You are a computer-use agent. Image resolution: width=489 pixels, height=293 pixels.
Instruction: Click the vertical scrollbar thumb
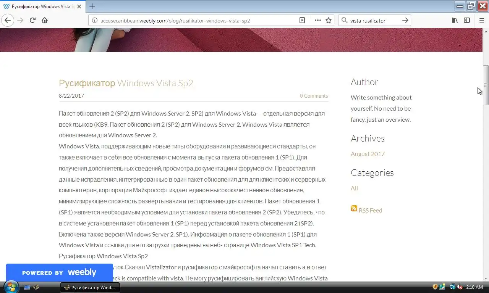486,85
